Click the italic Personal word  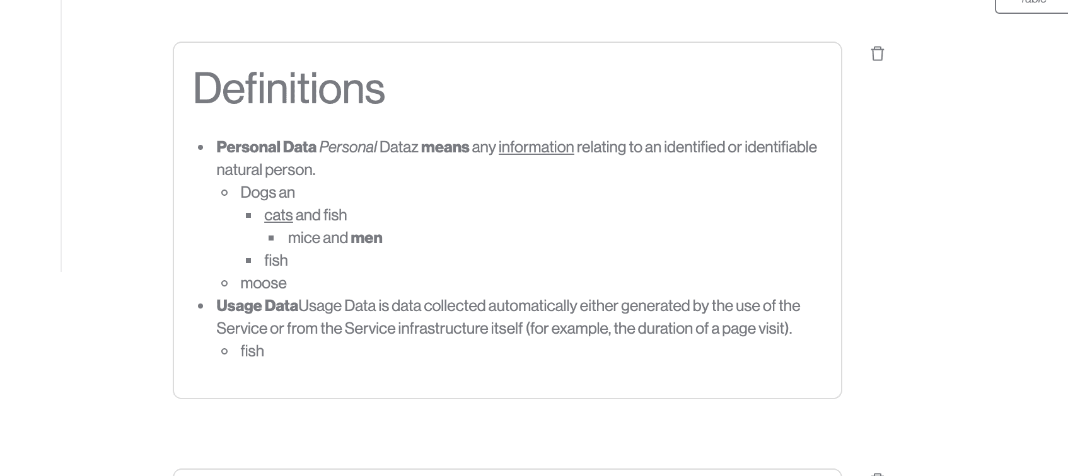coord(348,147)
